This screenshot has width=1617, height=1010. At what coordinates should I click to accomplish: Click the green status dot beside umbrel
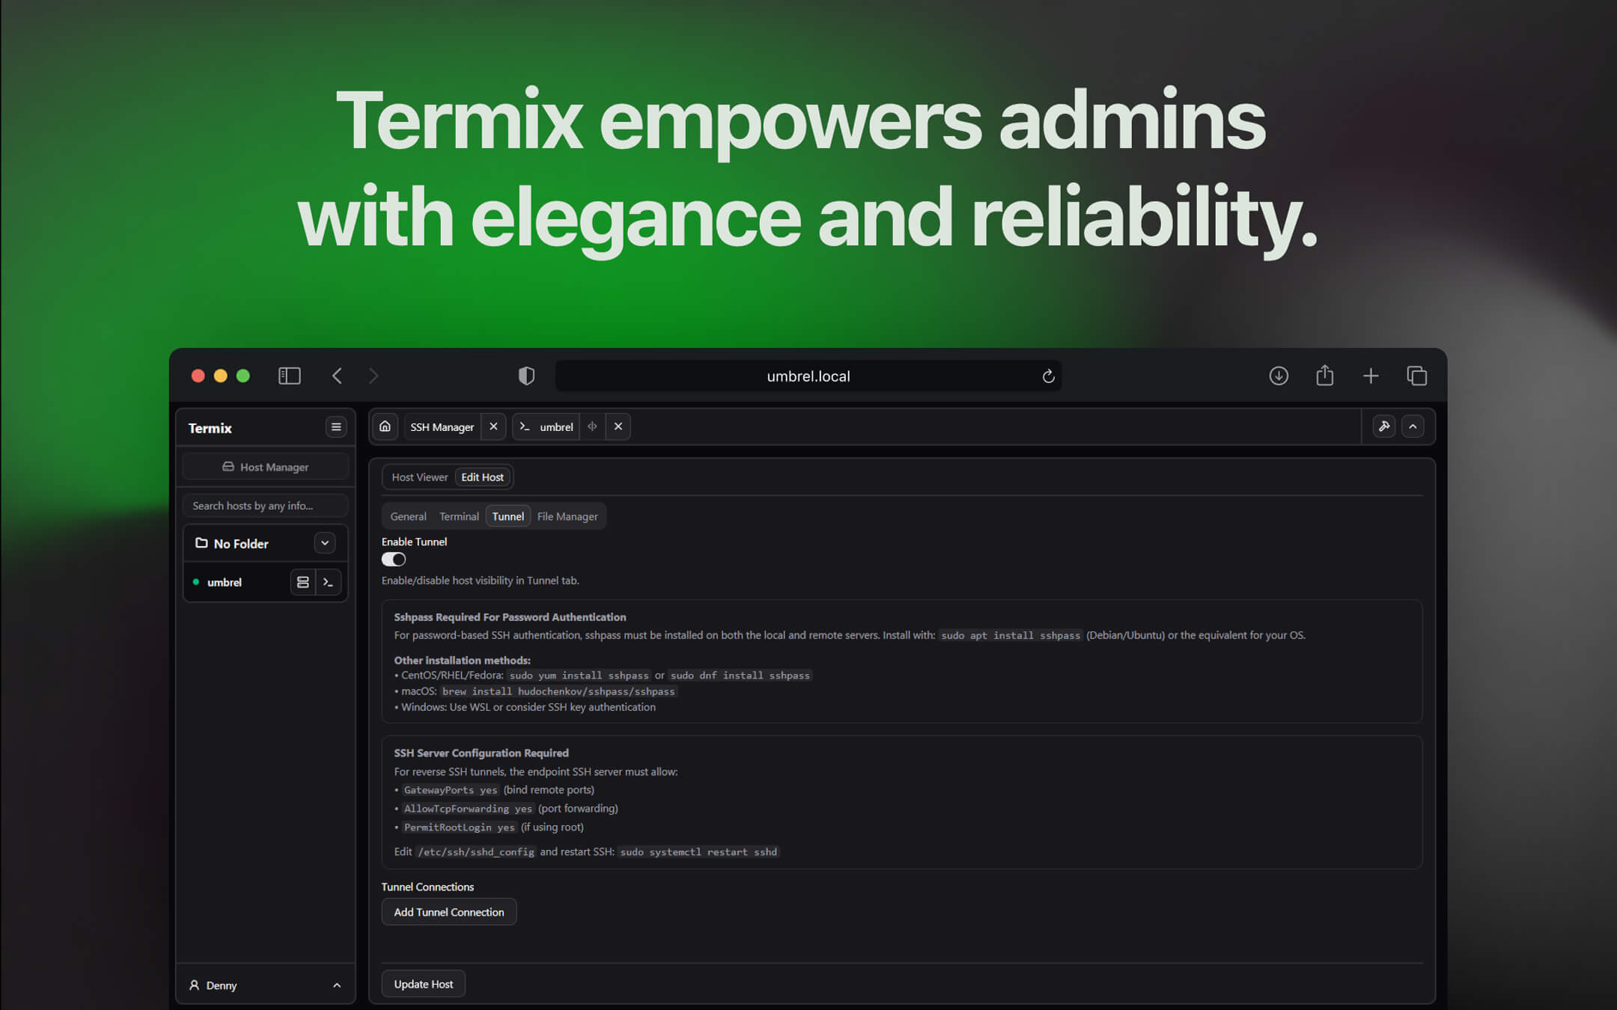pos(195,581)
